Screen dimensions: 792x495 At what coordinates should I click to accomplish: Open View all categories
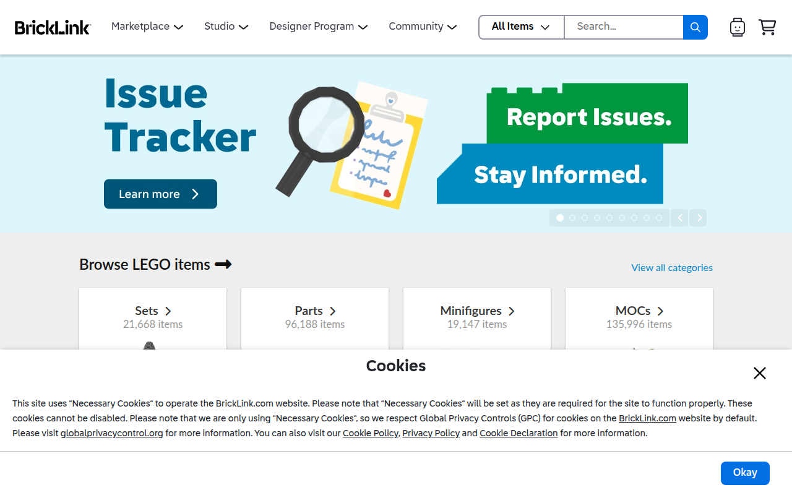pyautogui.click(x=672, y=267)
